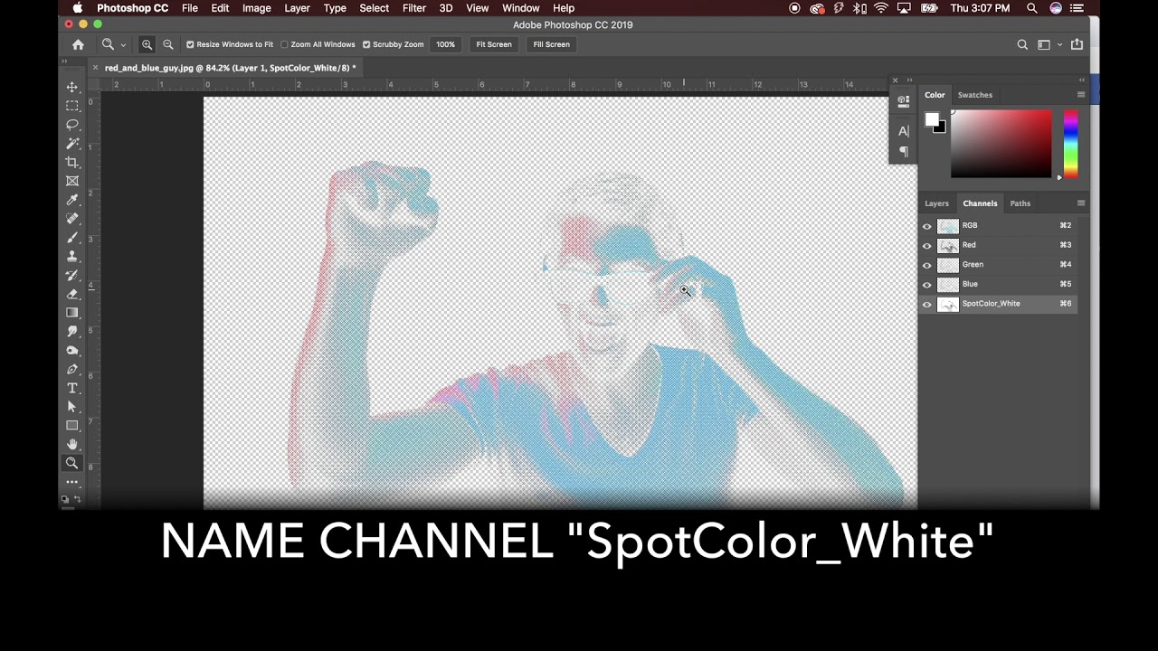Image resolution: width=1158 pixels, height=651 pixels.
Task: Click the Home icon in options bar
Action: pyautogui.click(x=78, y=44)
